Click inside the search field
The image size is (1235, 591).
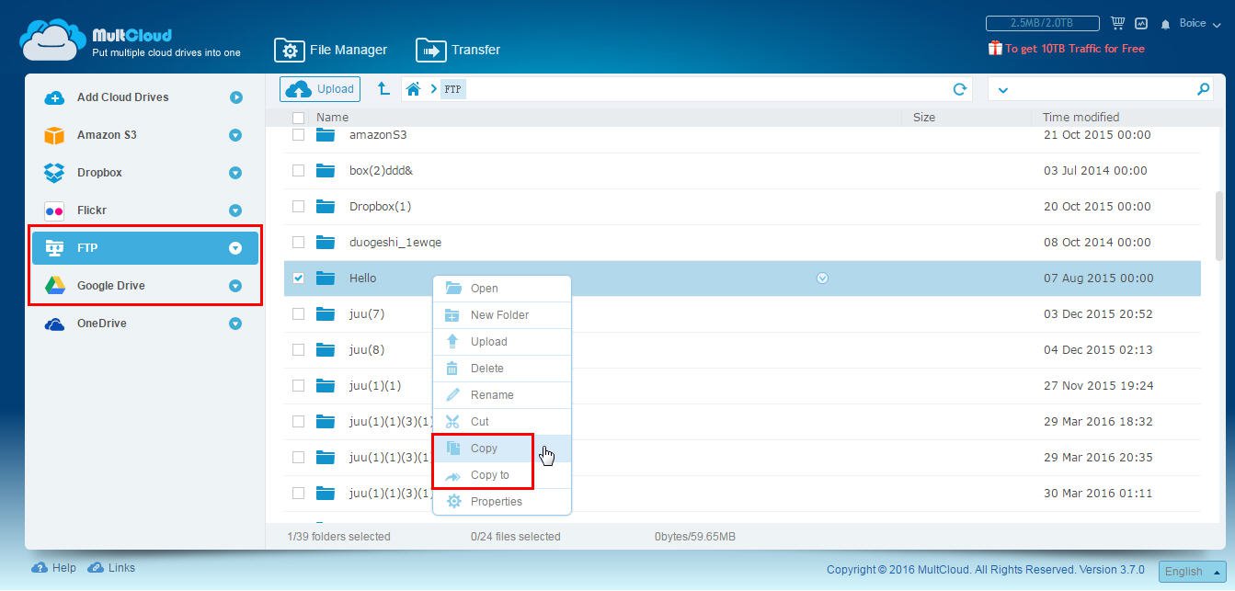pos(1102,89)
